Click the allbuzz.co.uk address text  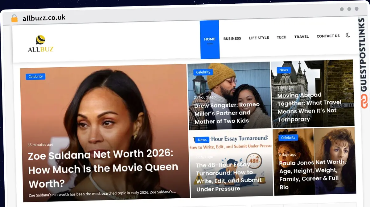[44, 18]
